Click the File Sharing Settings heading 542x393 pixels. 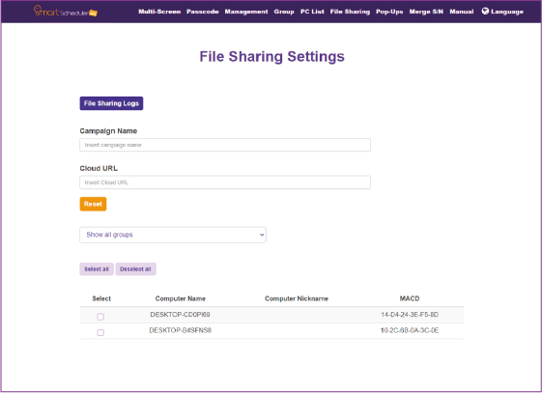pyautogui.click(x=271, y=57)
